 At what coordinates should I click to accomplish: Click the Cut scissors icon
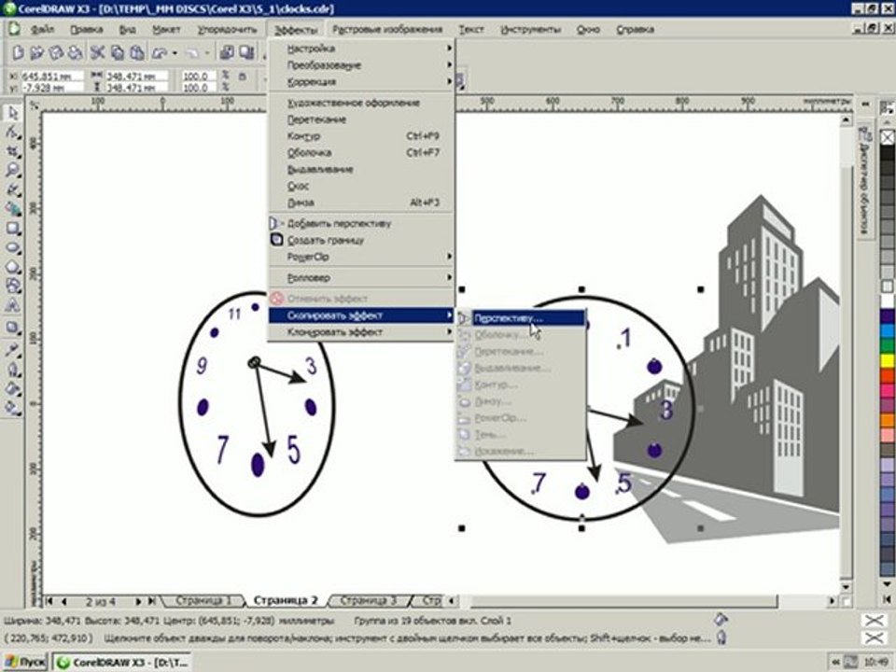pyautogui.click(x=98, y=53)
